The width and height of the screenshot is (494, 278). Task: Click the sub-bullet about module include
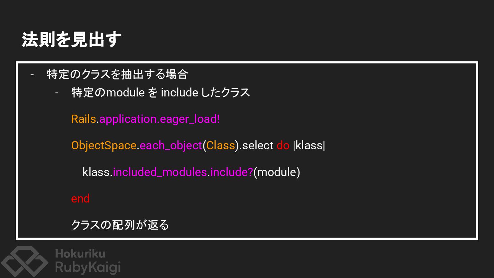(161, 93)
